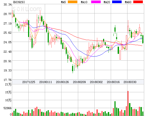Click the 15万 volume axis label
Screen dimensions: 159x116
8,92
